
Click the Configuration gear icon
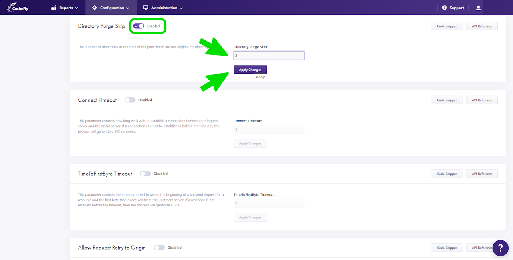[94, 8]
